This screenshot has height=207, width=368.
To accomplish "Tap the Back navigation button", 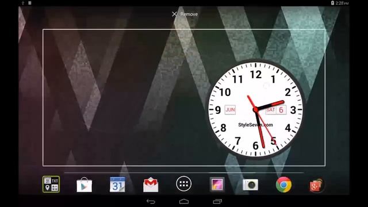I will coord(151,201).
